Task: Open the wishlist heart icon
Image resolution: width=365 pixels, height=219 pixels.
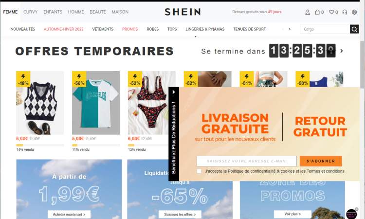Action: (331, 12)
